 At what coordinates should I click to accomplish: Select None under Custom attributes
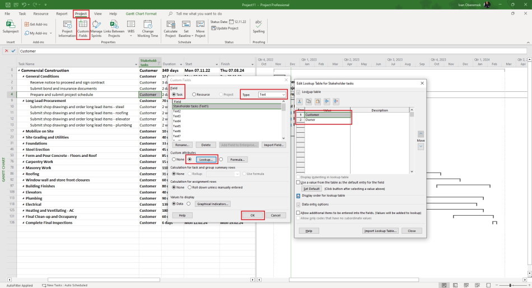(x=174, y=159)
